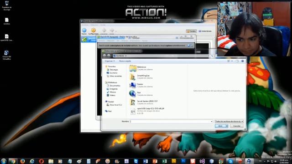Open Máquina menu in VirtualBox Manager
Image resolution: width=292 pixels, height=164 pixels.
(94, 25)
